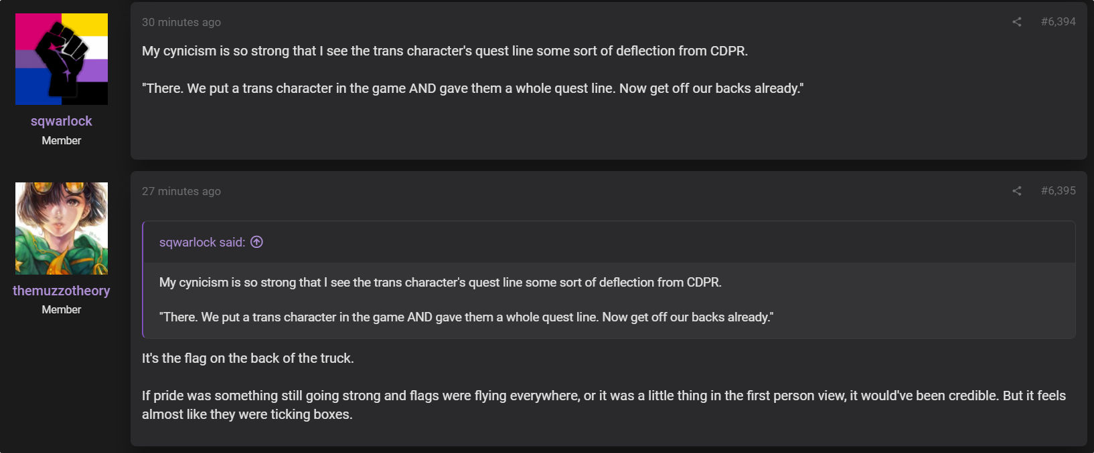The width and height of the screenshot is (1094, 453).
Task: Open themuzzotheory's anime avatar
Action: tap(62, 229)
